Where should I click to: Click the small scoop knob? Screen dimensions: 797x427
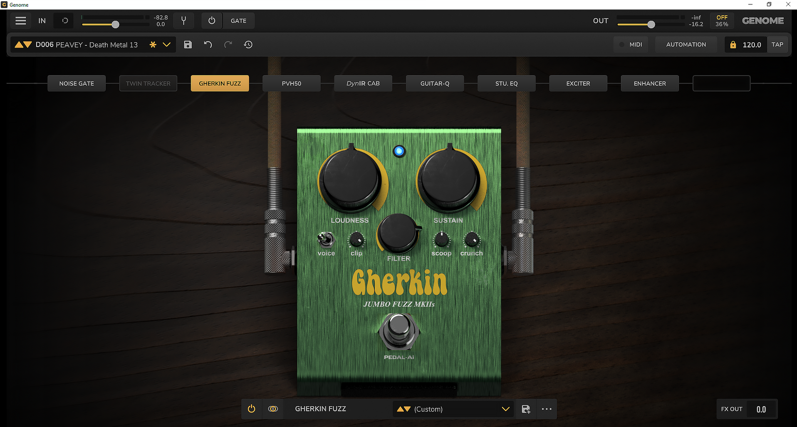pyautogui.click(x=441, y=240)
